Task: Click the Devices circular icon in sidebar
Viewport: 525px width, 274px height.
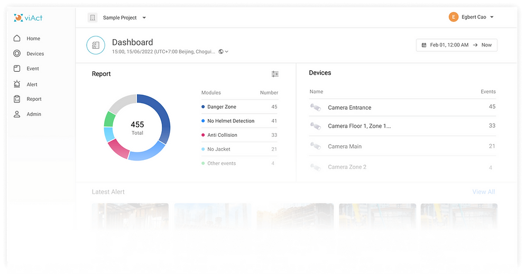Action: 17,53
